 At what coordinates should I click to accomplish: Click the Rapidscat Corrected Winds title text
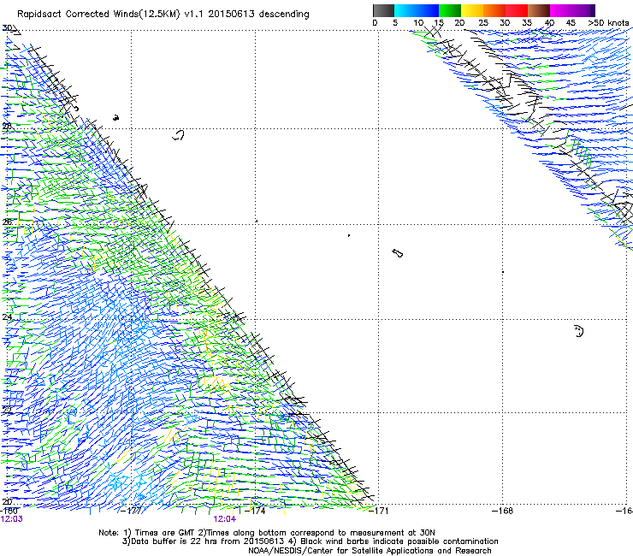(x=163, y=15)
